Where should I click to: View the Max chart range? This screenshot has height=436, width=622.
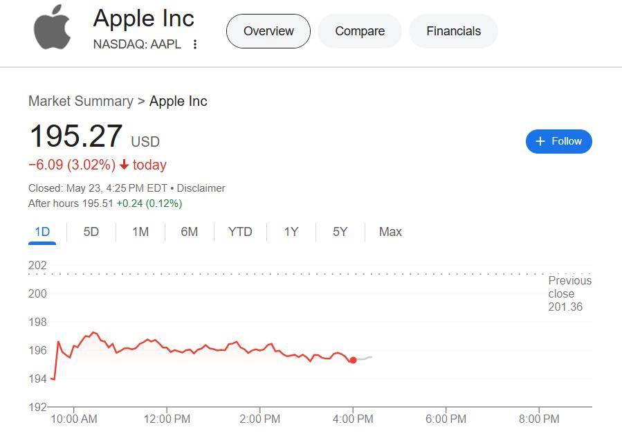coord(390,232)
